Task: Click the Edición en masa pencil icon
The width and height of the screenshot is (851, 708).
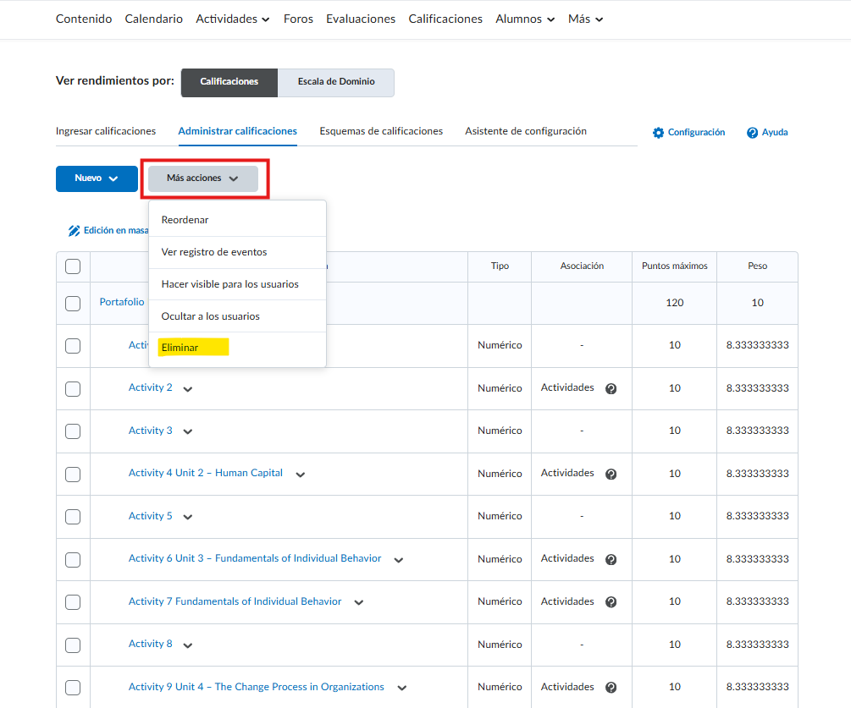Action: pyautogui.click(x=75, y=231)
